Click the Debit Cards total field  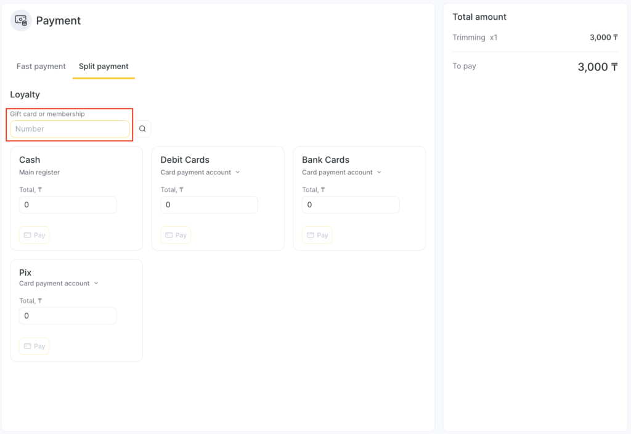point(209,205)
